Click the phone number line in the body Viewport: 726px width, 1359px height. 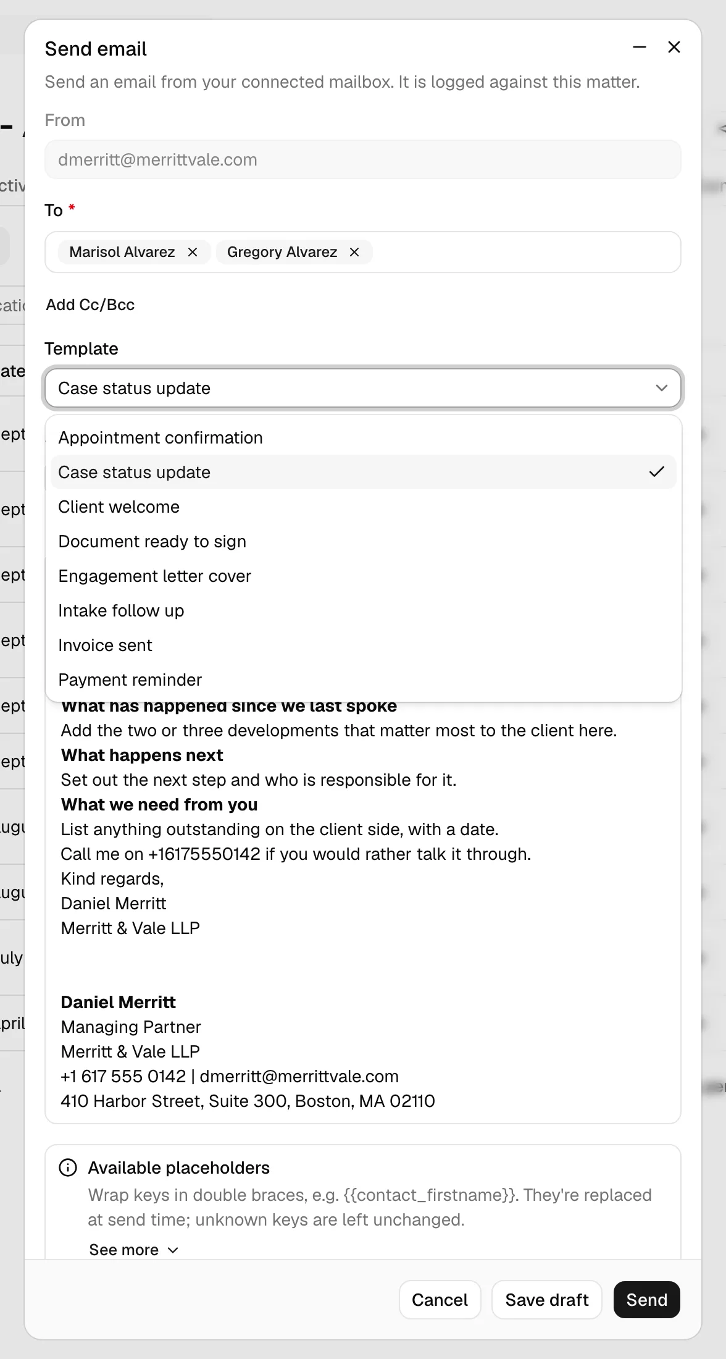[296, 854]
